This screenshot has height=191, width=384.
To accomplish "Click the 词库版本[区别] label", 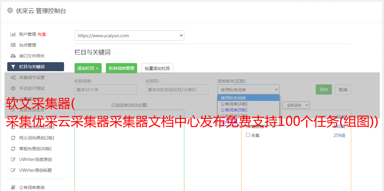I will (x=231, y=81).
